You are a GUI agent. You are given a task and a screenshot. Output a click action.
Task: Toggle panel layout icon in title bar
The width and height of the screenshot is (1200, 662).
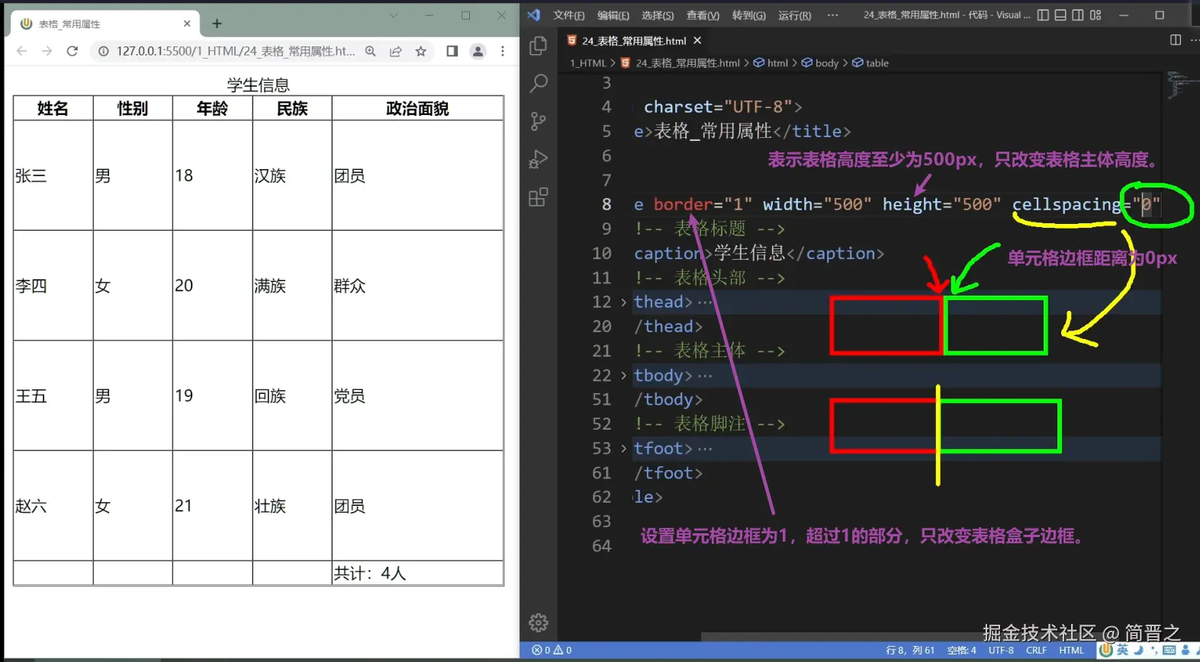click(1060, 14)
